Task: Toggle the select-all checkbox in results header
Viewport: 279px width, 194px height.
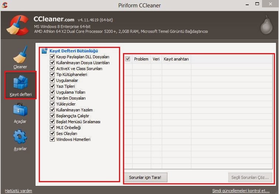Action: tap(127, 59)
